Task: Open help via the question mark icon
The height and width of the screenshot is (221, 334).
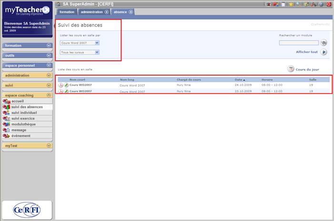Action: click(321, 4)
